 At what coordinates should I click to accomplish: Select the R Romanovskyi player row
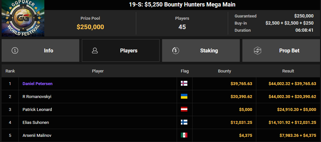pos(160,97)
